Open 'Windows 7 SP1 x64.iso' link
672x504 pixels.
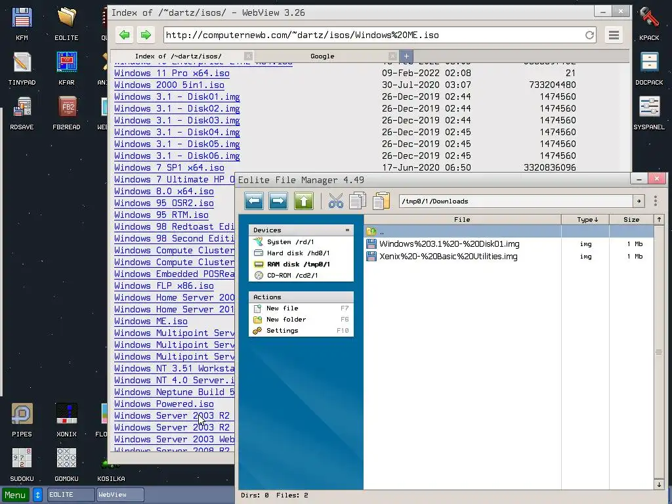pos(169,167)
